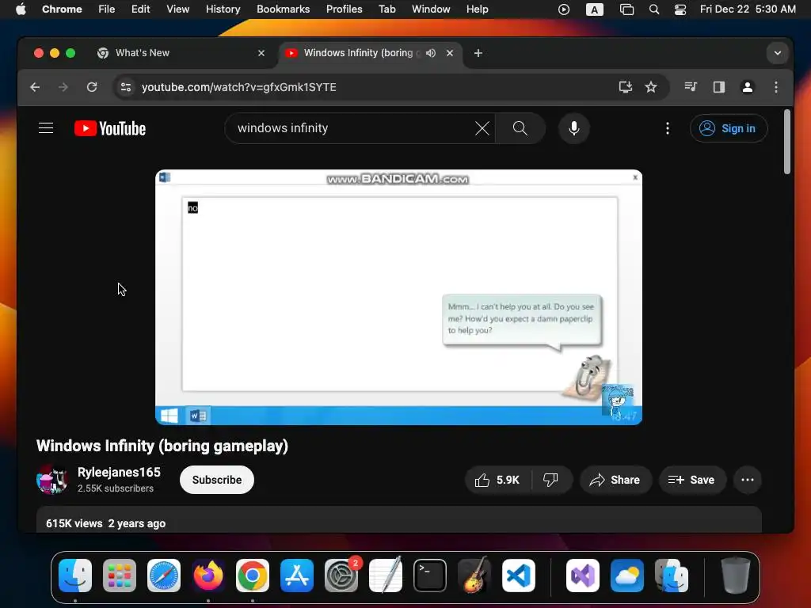811x608 pixels.
Task: Expand the description showing 615K views
Action: 398,519
